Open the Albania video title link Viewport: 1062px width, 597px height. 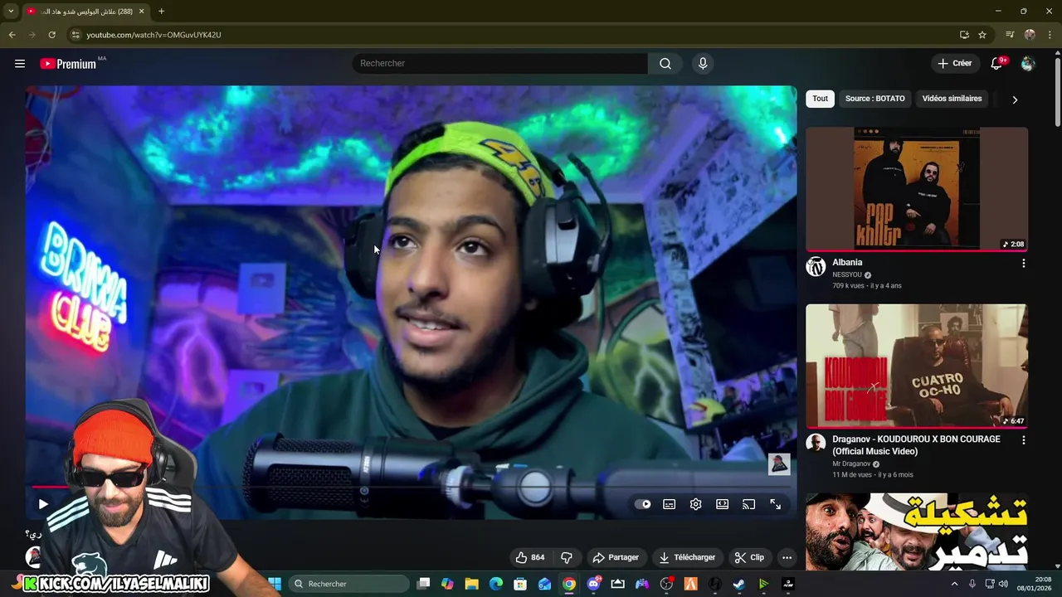coord(847,262)
